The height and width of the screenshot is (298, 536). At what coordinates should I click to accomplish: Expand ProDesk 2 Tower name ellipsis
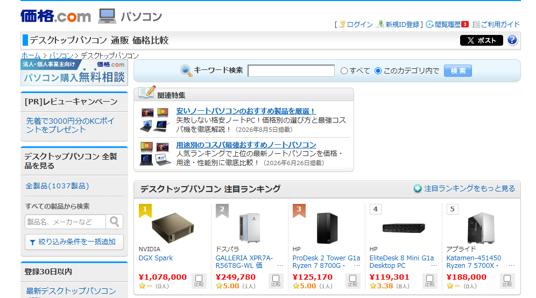(357, 266)
